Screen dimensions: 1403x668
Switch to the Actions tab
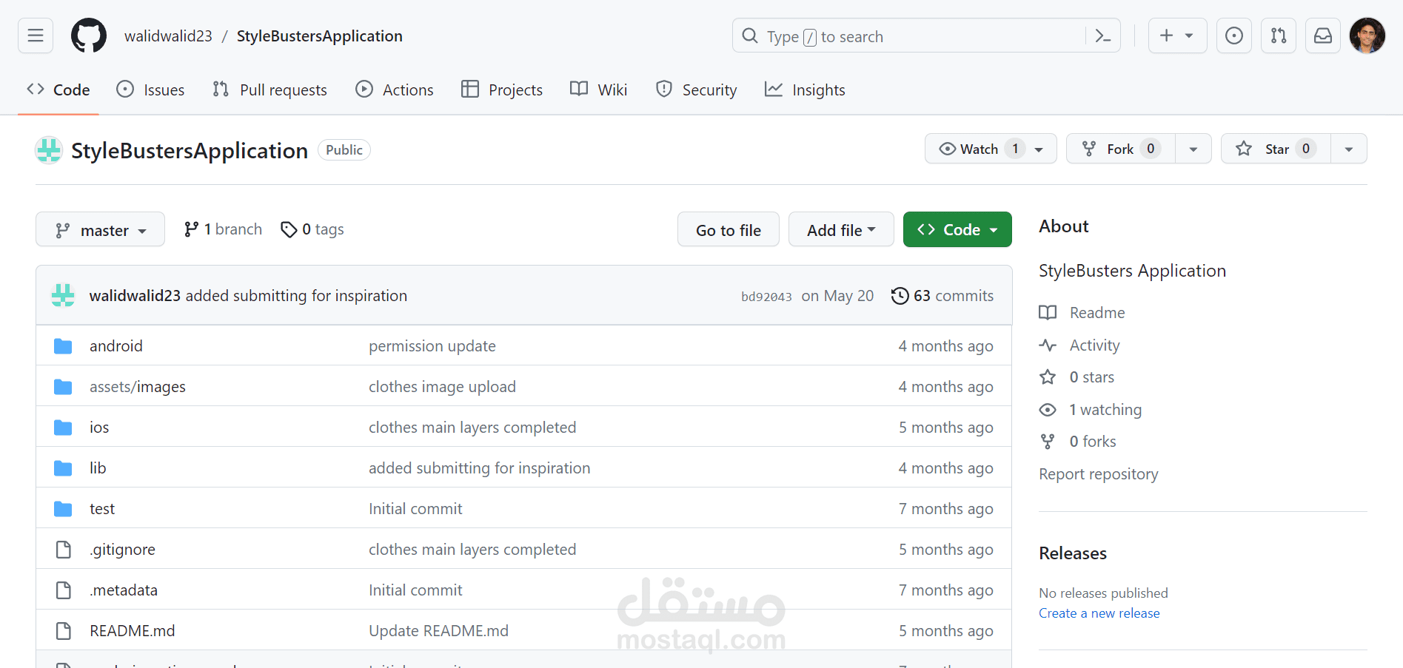394,90
